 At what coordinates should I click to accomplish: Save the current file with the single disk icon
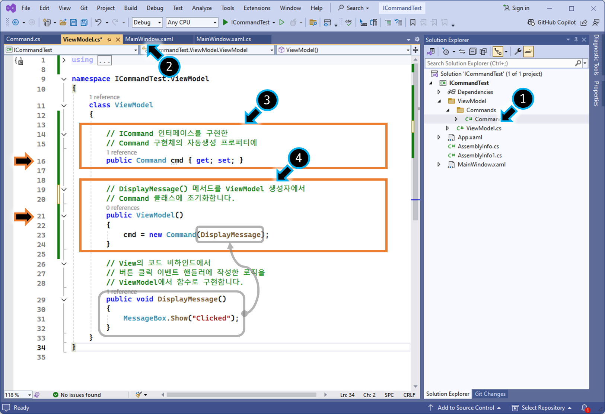tap(73, 22)
